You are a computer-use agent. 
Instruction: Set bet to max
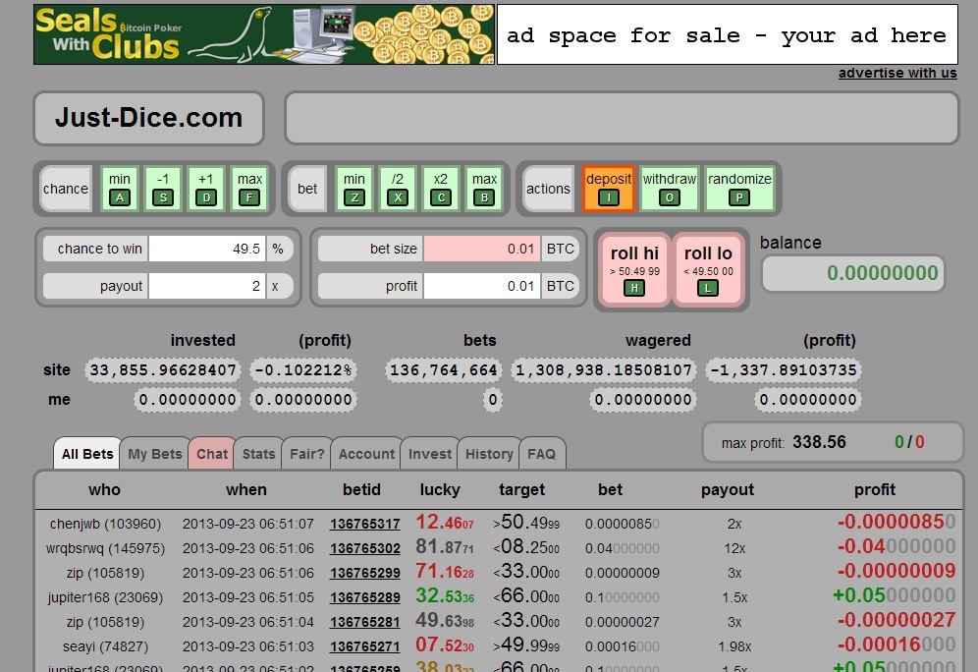click(484, 189)
